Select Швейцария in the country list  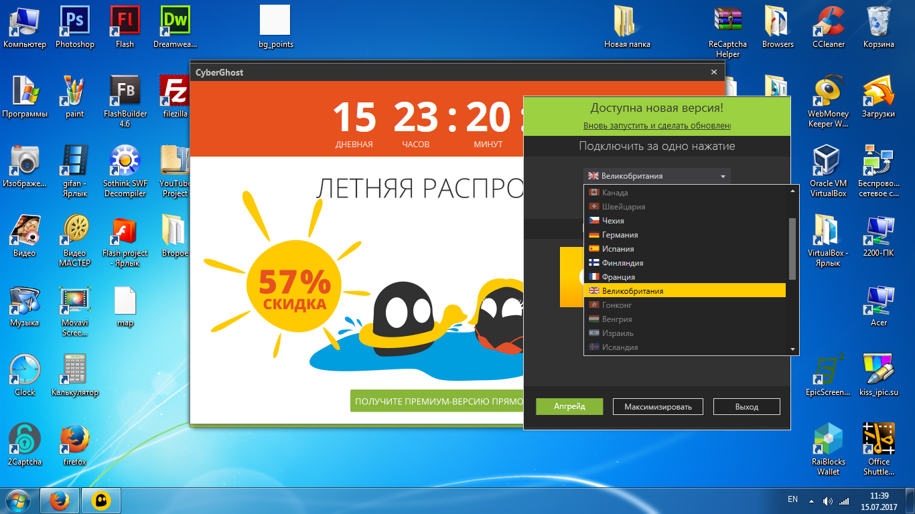click(685, 207)
